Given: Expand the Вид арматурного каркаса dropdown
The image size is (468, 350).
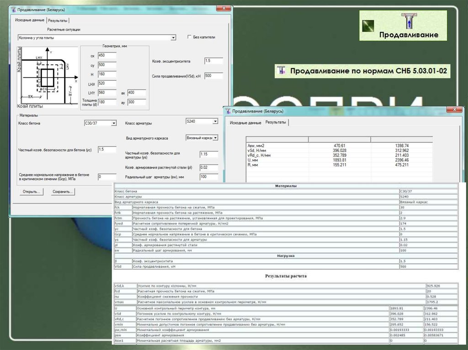Looking at the screenshot, I should [x=215, y=137].
